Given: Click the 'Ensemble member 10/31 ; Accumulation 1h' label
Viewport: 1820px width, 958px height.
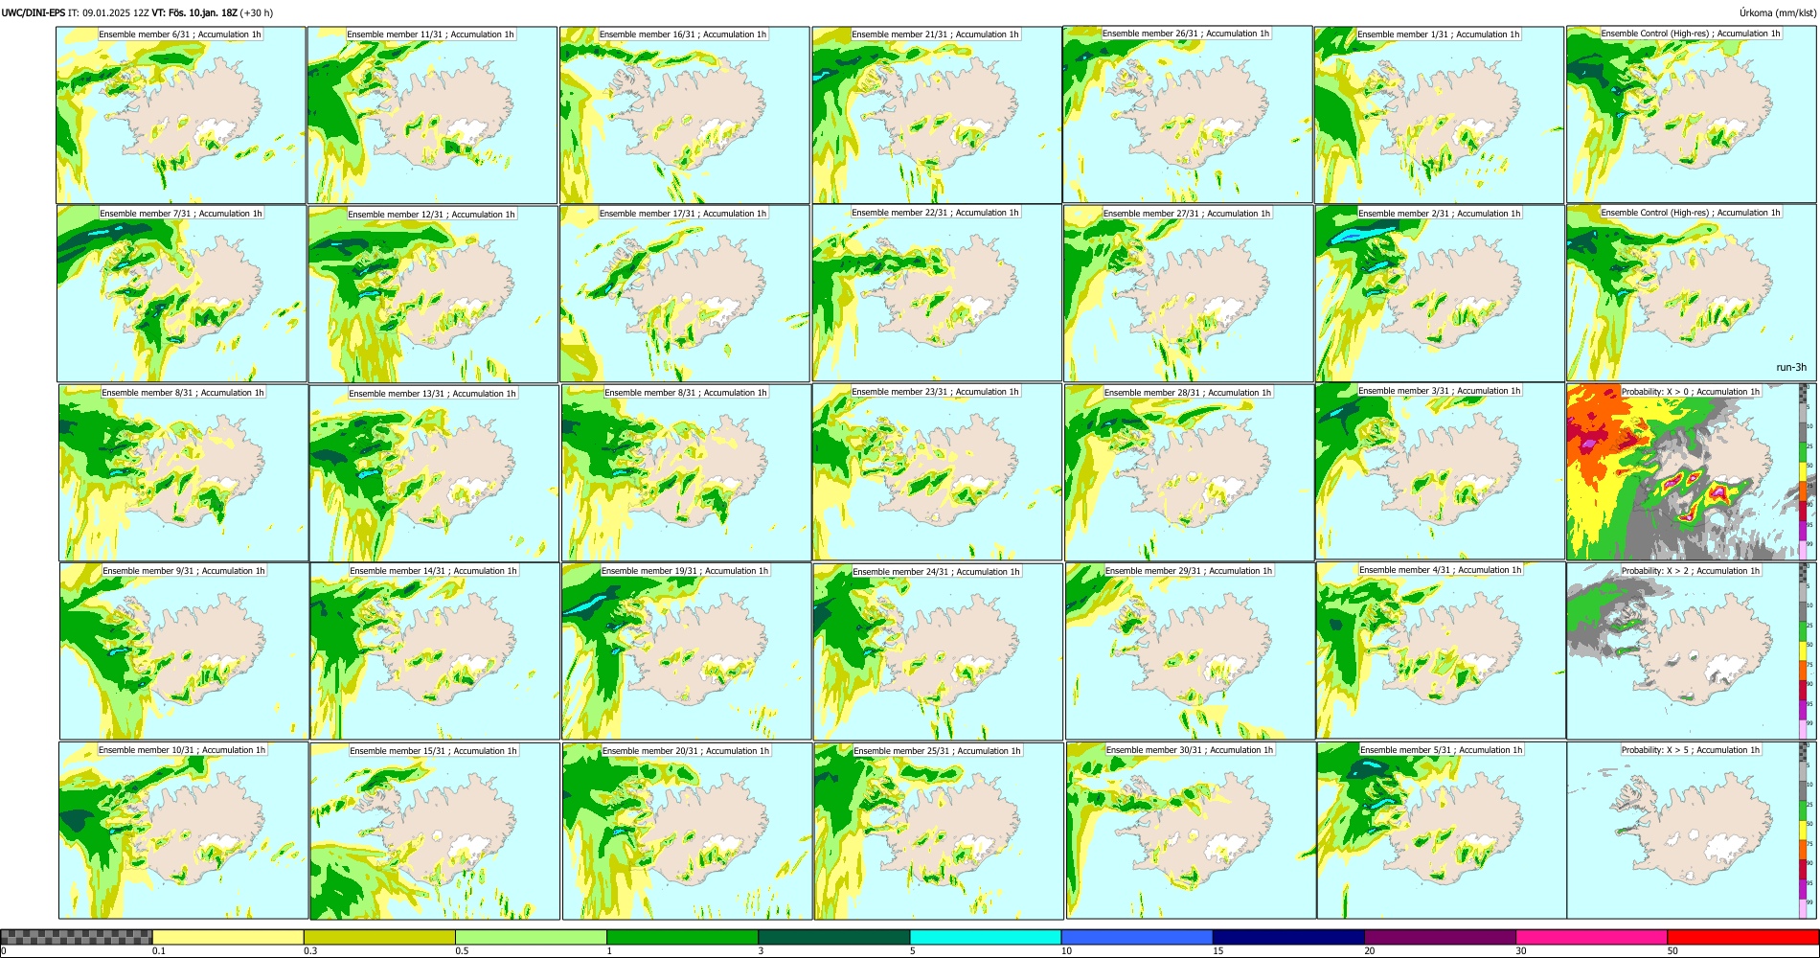Looking at the screenshot, I should coord(181,750).
